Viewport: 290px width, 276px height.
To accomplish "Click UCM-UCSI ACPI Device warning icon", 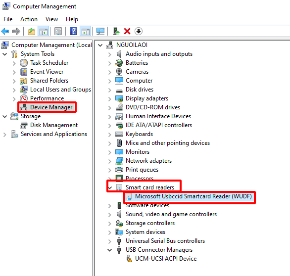I will (129, 259).
